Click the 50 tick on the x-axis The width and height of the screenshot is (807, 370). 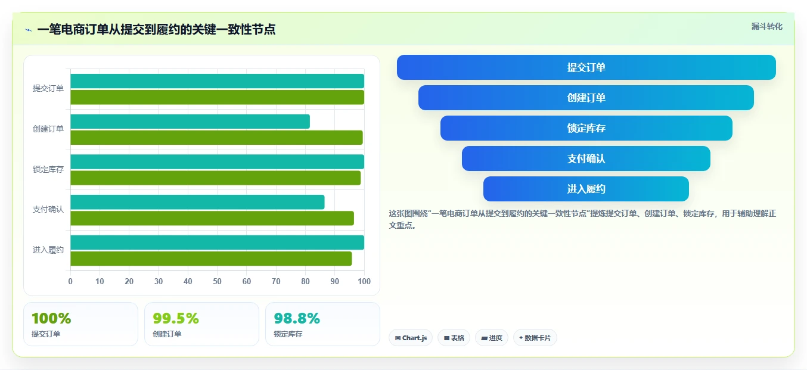pyautogui.click(x=217, y=281)
